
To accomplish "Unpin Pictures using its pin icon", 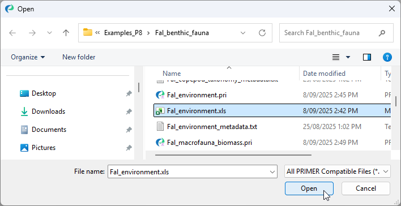I will click(129, 148).
